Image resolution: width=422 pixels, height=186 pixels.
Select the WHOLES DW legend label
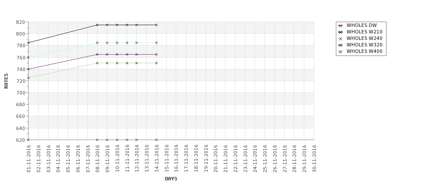(361, 25)
